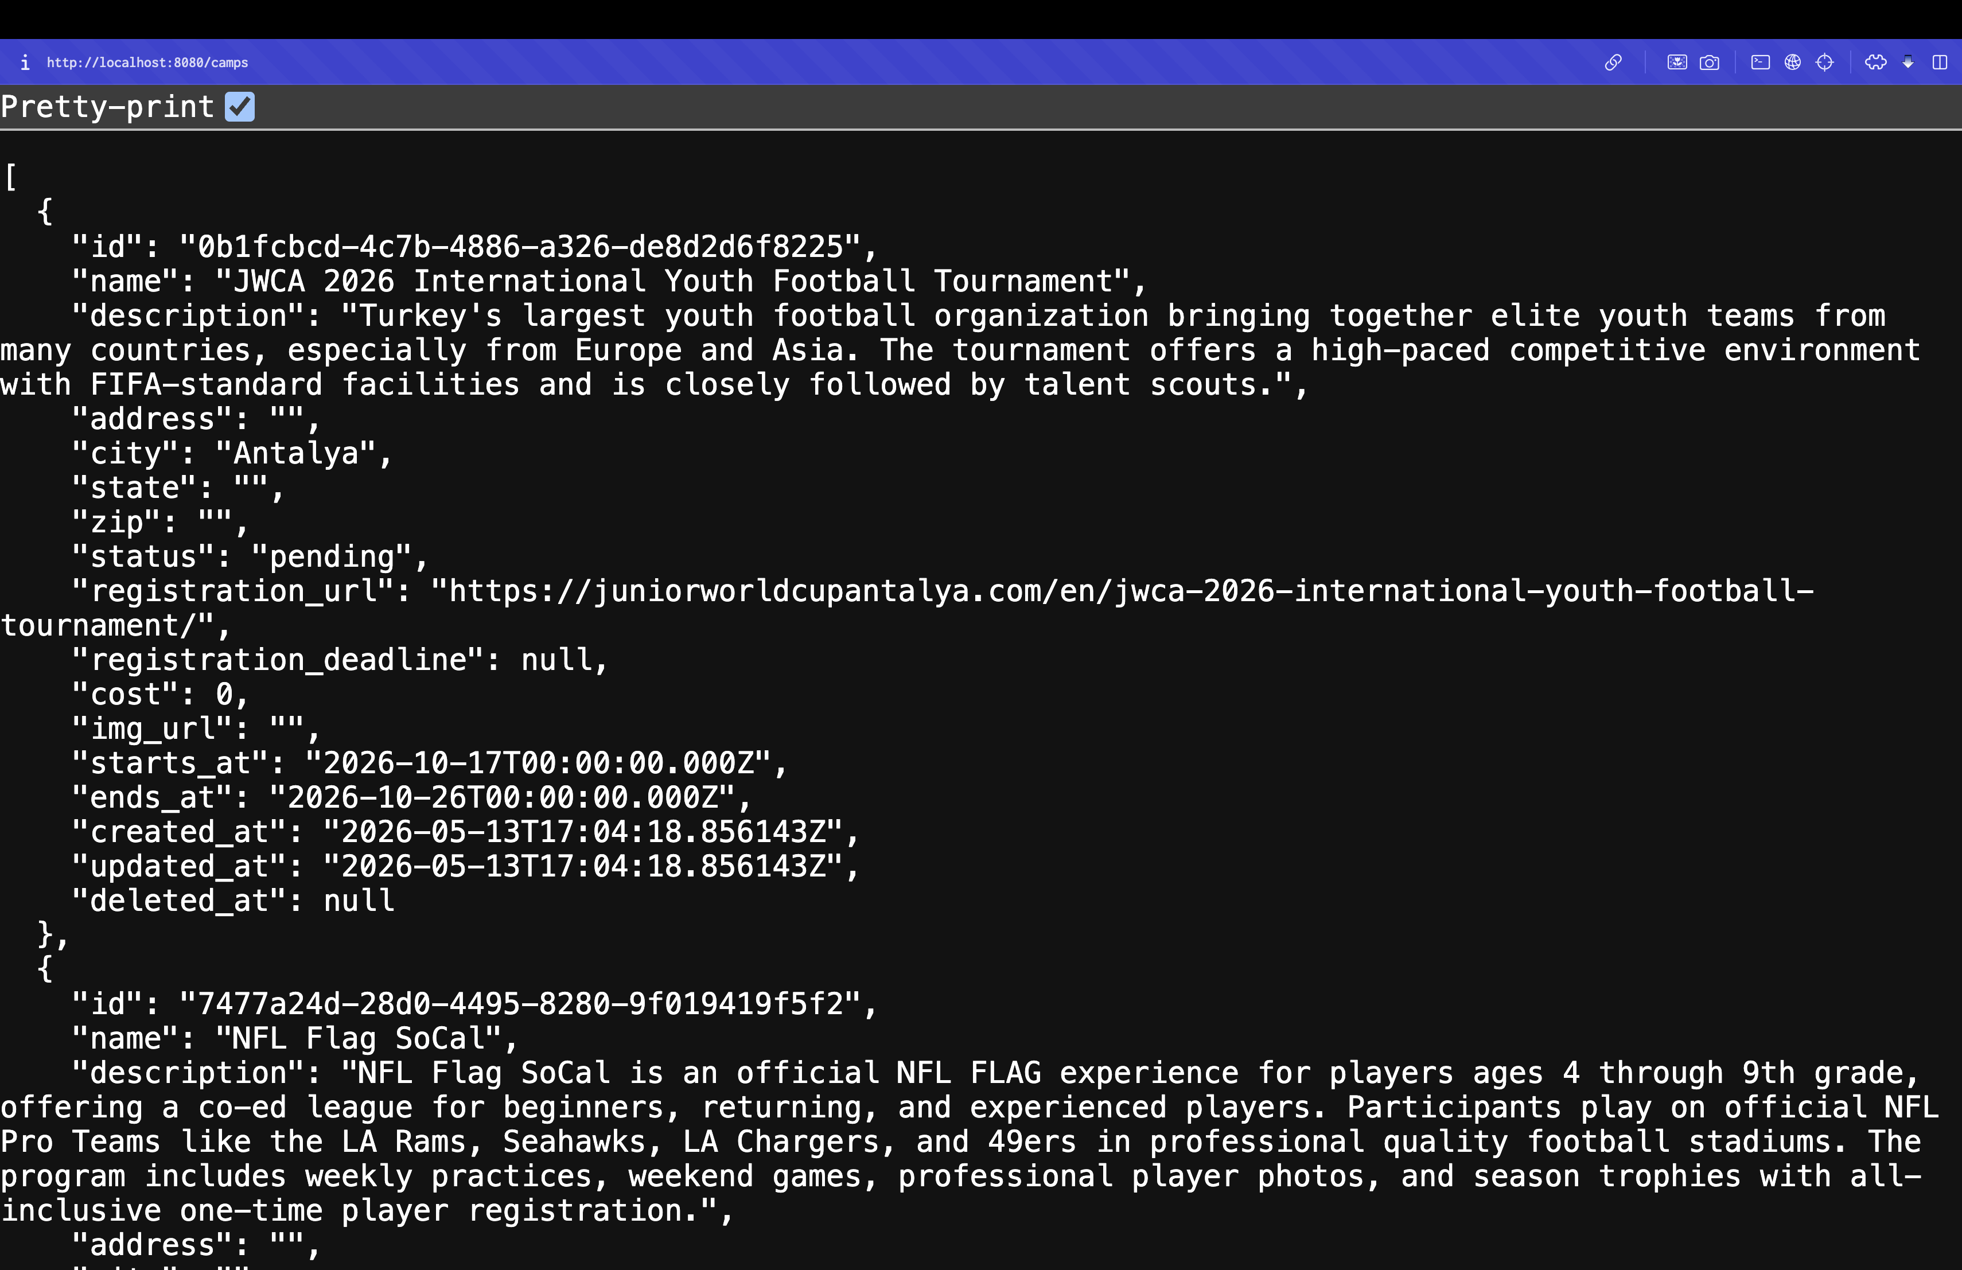Open the terminal console icon

(1760, 63)
